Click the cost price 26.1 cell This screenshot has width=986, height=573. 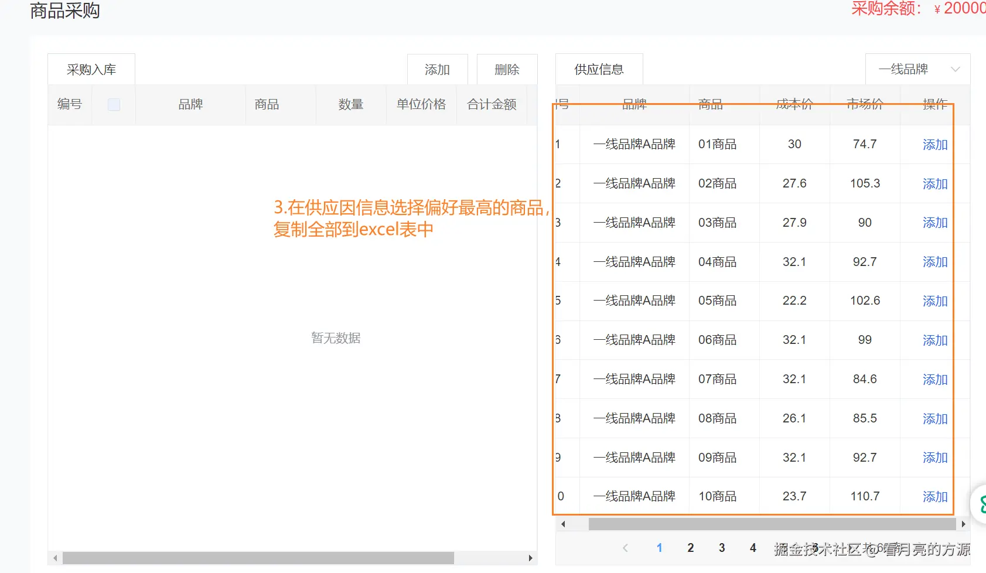(x=794, y=418)
